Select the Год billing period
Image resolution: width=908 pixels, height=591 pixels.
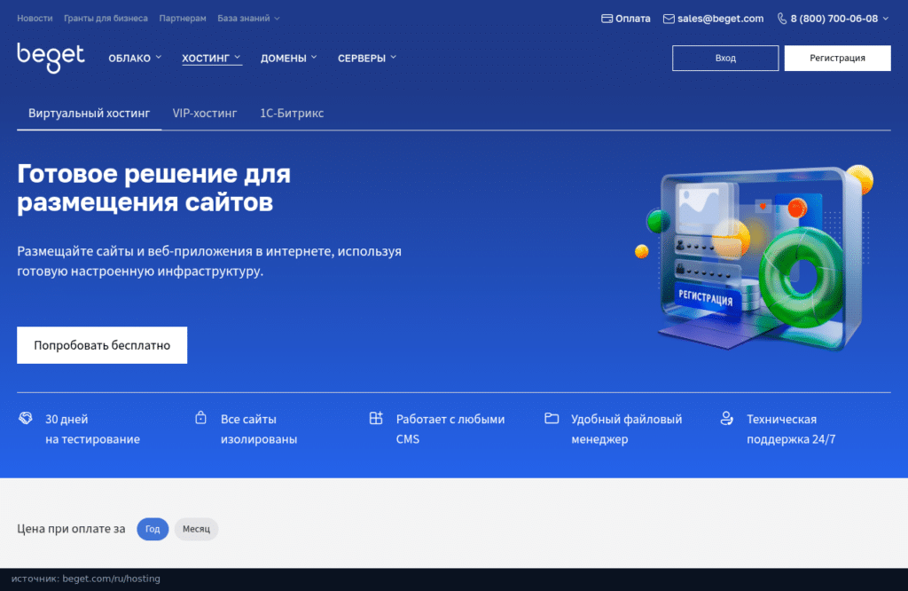[153, 529]
